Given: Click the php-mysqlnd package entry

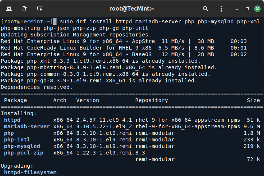Looking at the screenshot, I should pyautogui.click(x=22, y=146).
